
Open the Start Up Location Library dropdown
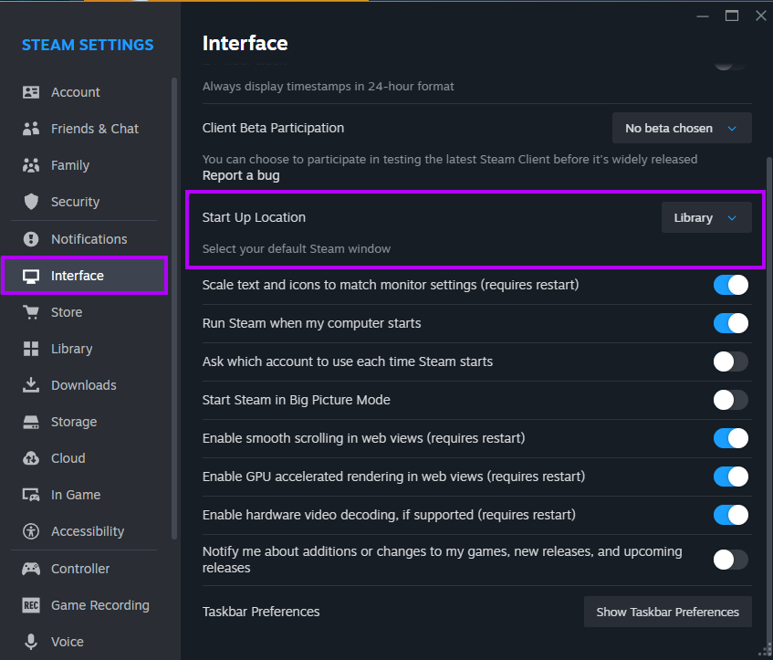click(x=706, y=217)
